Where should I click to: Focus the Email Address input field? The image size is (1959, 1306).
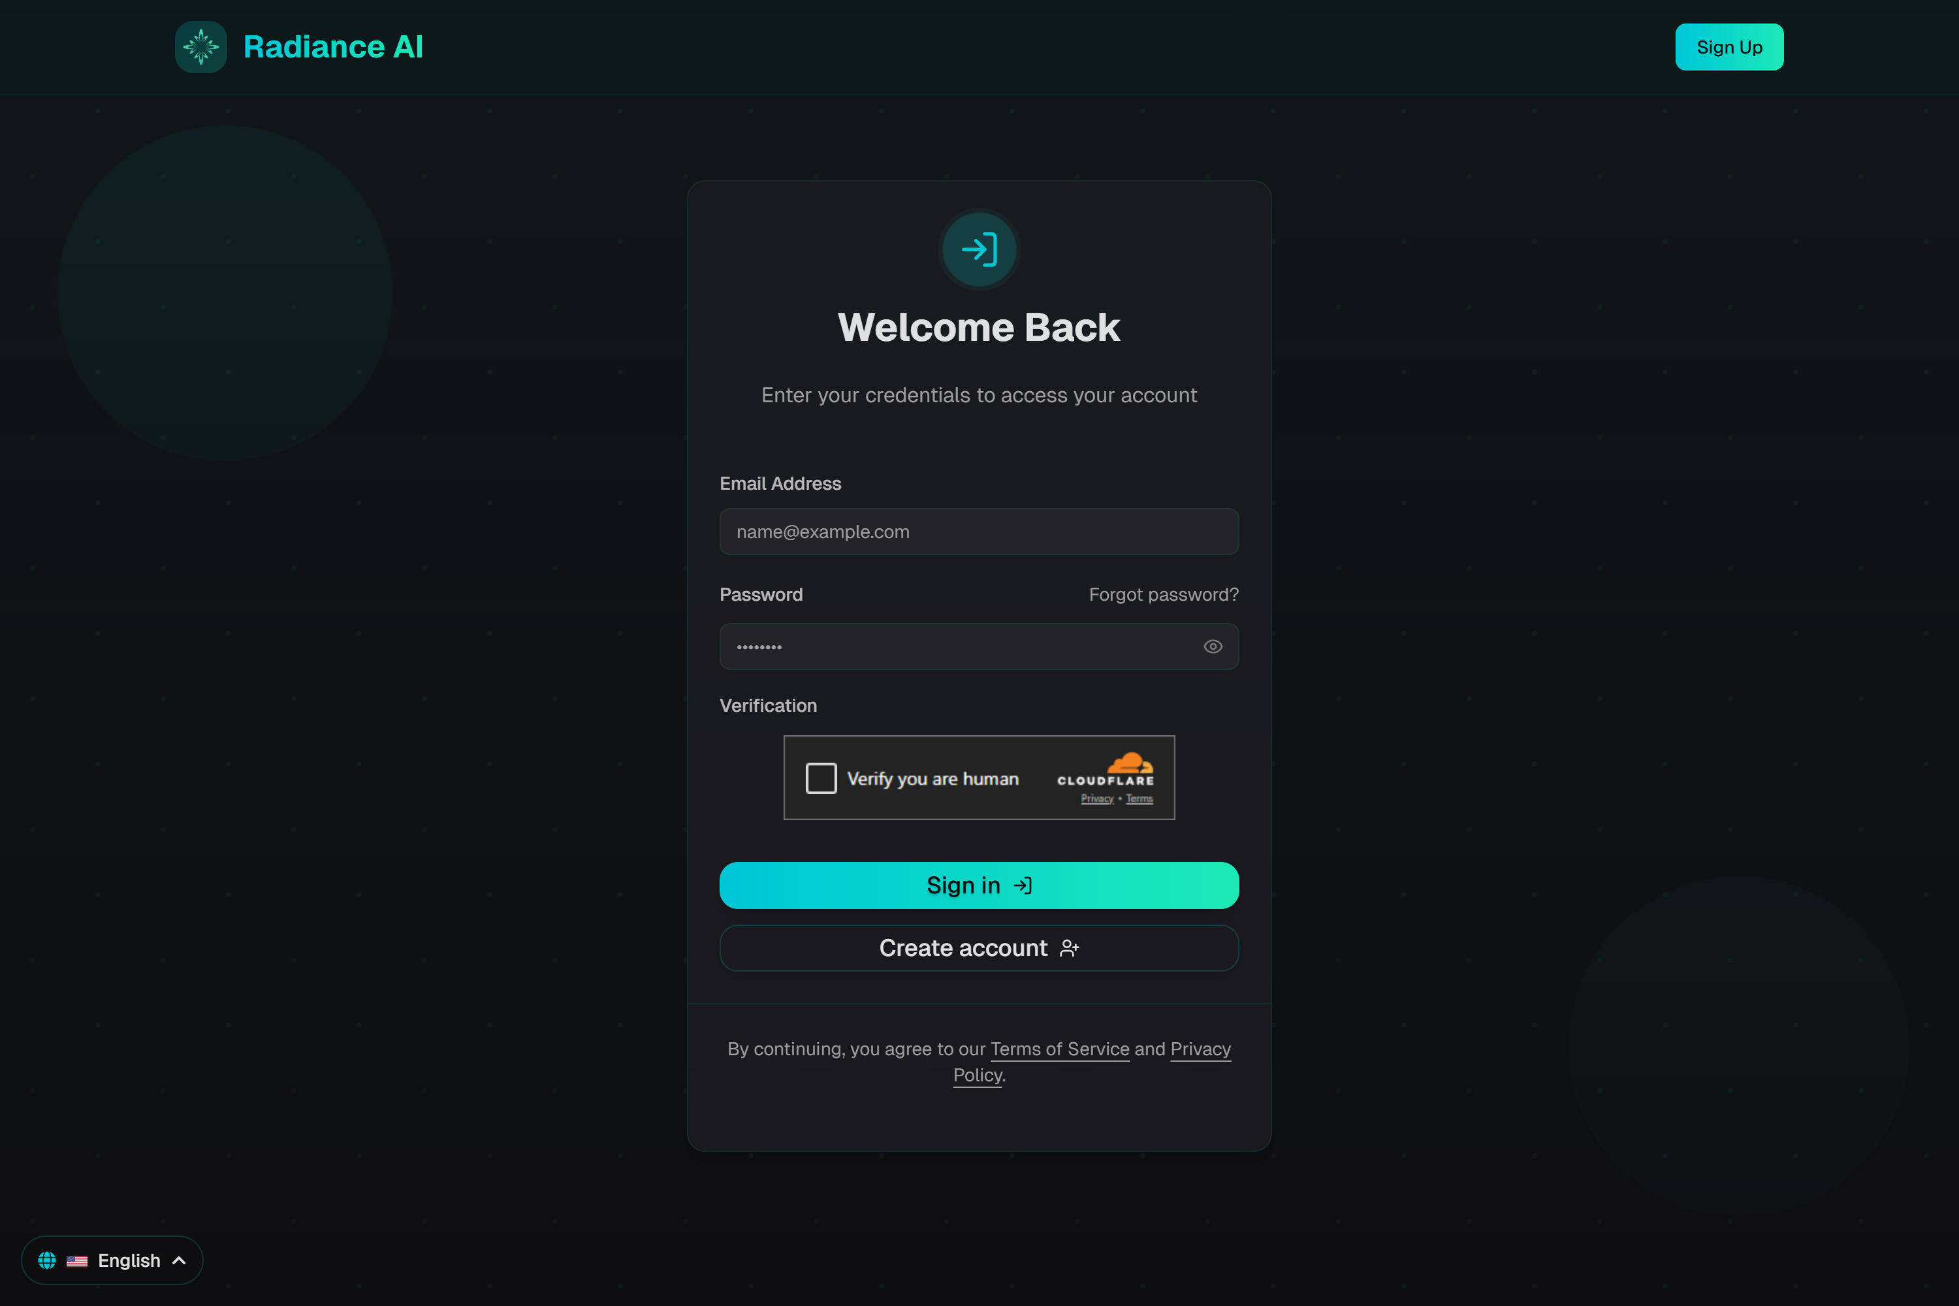(979, 532)
